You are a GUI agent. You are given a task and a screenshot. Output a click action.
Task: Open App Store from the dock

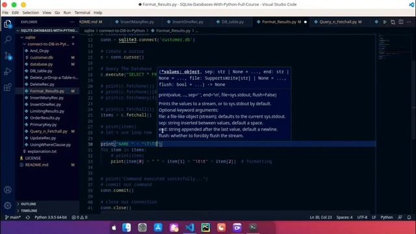tap(158, 227)
